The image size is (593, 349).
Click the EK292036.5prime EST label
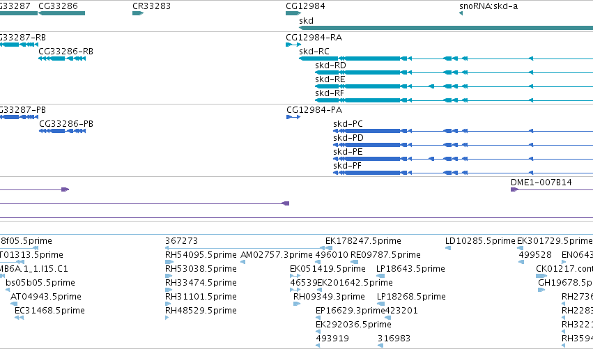(x=353, y=325)
